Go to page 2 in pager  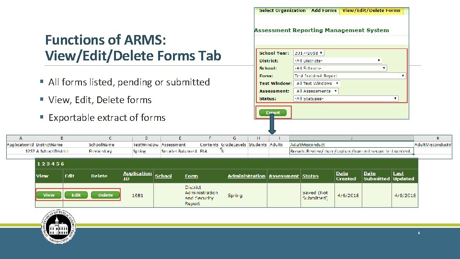[x=43, y=164]
